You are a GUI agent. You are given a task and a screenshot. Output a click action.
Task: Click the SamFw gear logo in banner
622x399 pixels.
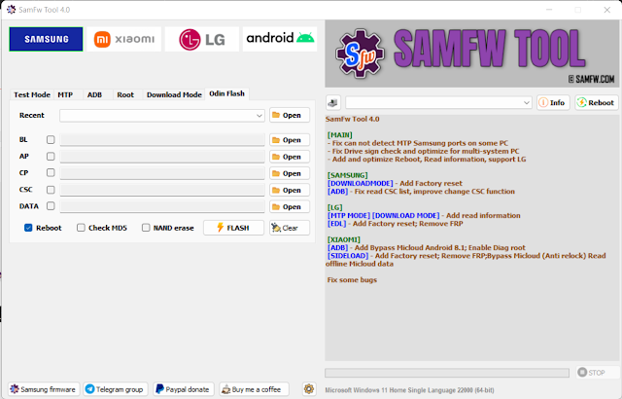[x=360, y=54]
